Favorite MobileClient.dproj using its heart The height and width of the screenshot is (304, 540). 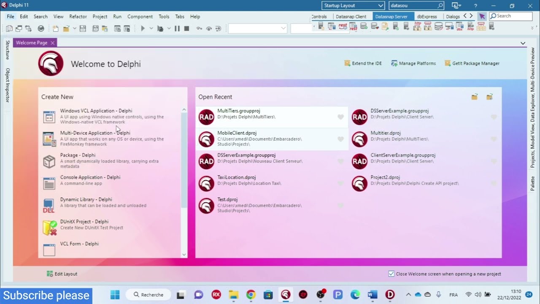point(340,139)
